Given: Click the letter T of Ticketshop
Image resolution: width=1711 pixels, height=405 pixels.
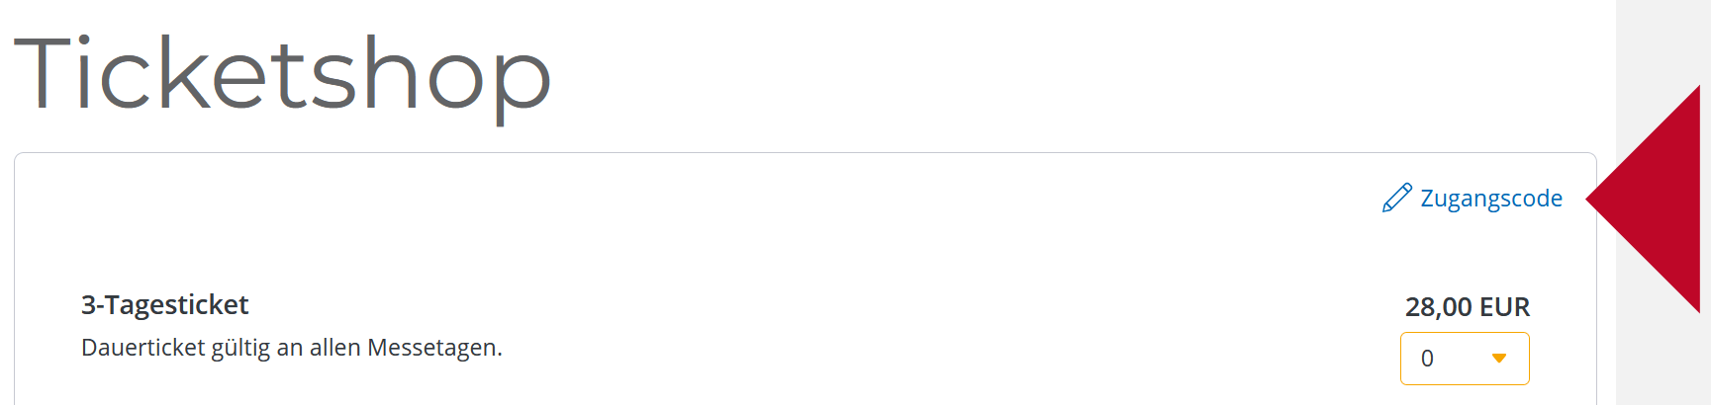Looking at the screenshot, I should (43, 73).
